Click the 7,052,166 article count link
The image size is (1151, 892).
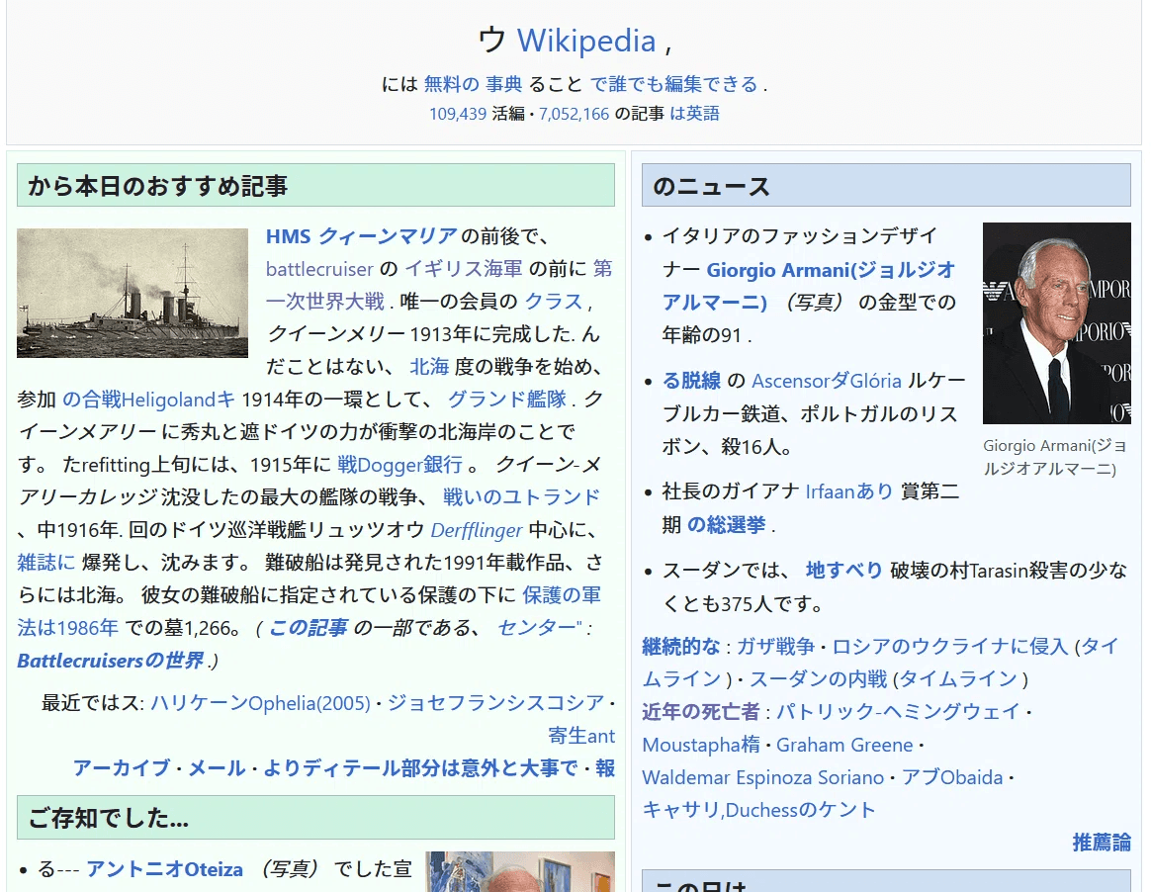point(574,114)
